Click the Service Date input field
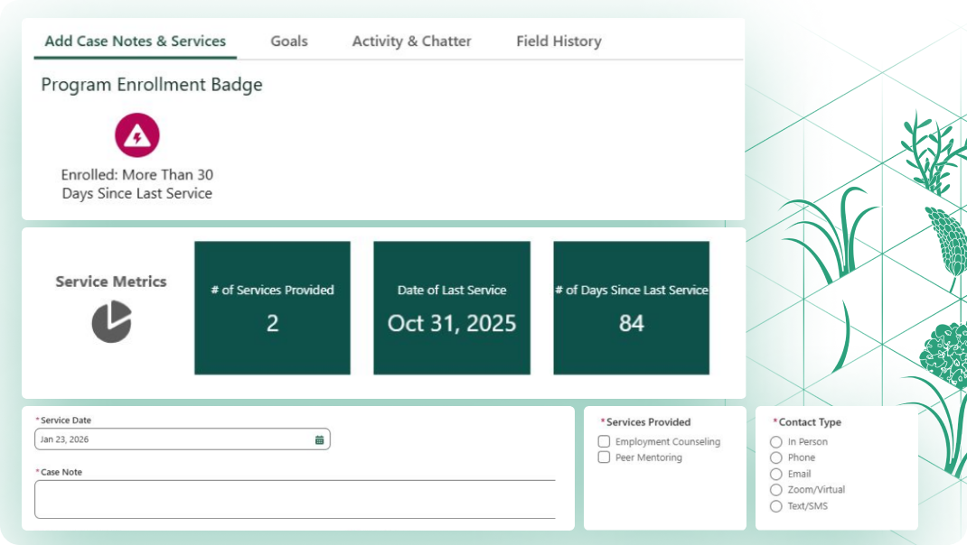 tap(183, 439)
